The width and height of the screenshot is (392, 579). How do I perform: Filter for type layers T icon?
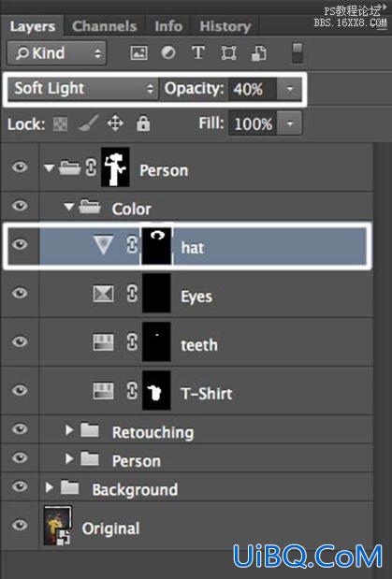(x=198, y=52)
